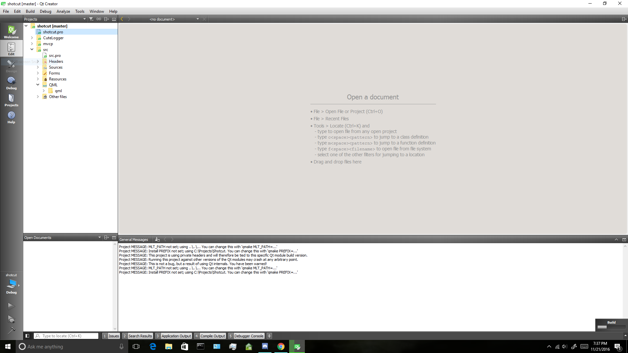
Task: Toggle the Issues output pane
Action: (x=111, y=336)
